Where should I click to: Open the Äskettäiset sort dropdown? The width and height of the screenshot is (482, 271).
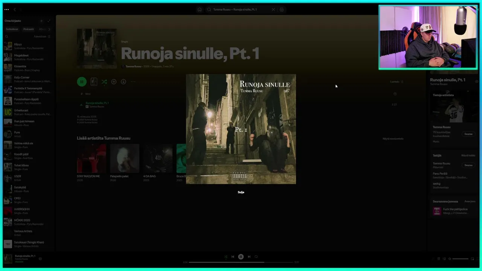pos(42,37)
